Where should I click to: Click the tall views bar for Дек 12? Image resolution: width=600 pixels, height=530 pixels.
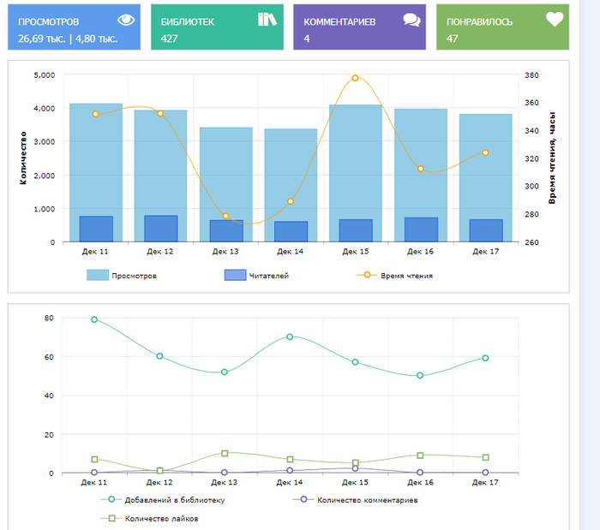pyautogui.click(x=160, y=163)
